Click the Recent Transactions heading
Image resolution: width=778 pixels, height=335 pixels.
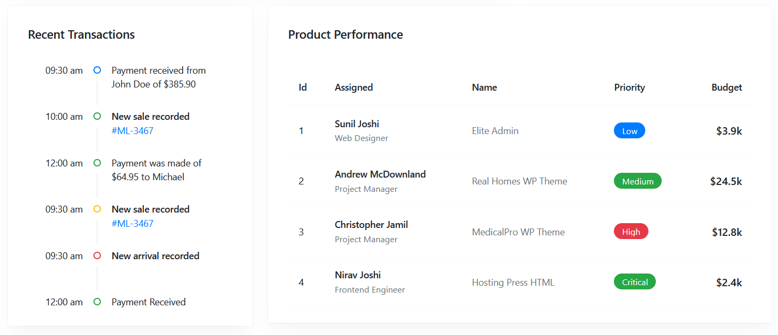pyautogui.click(x=81, y=35)
